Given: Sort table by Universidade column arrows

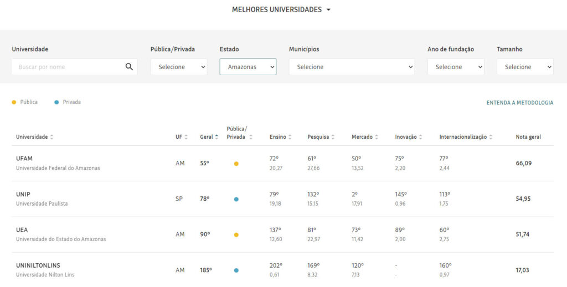Looking at the screenshot, I should click(52, 137).
